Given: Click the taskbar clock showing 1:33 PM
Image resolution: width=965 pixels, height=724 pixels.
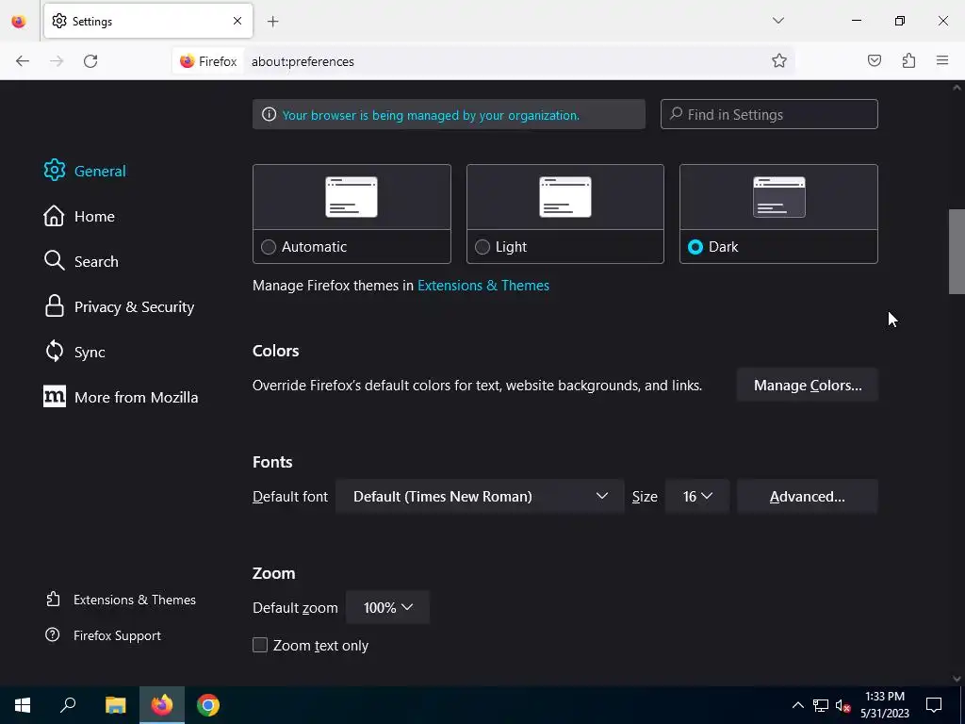Looking at the screenshot, I should [x=884, y=705].
